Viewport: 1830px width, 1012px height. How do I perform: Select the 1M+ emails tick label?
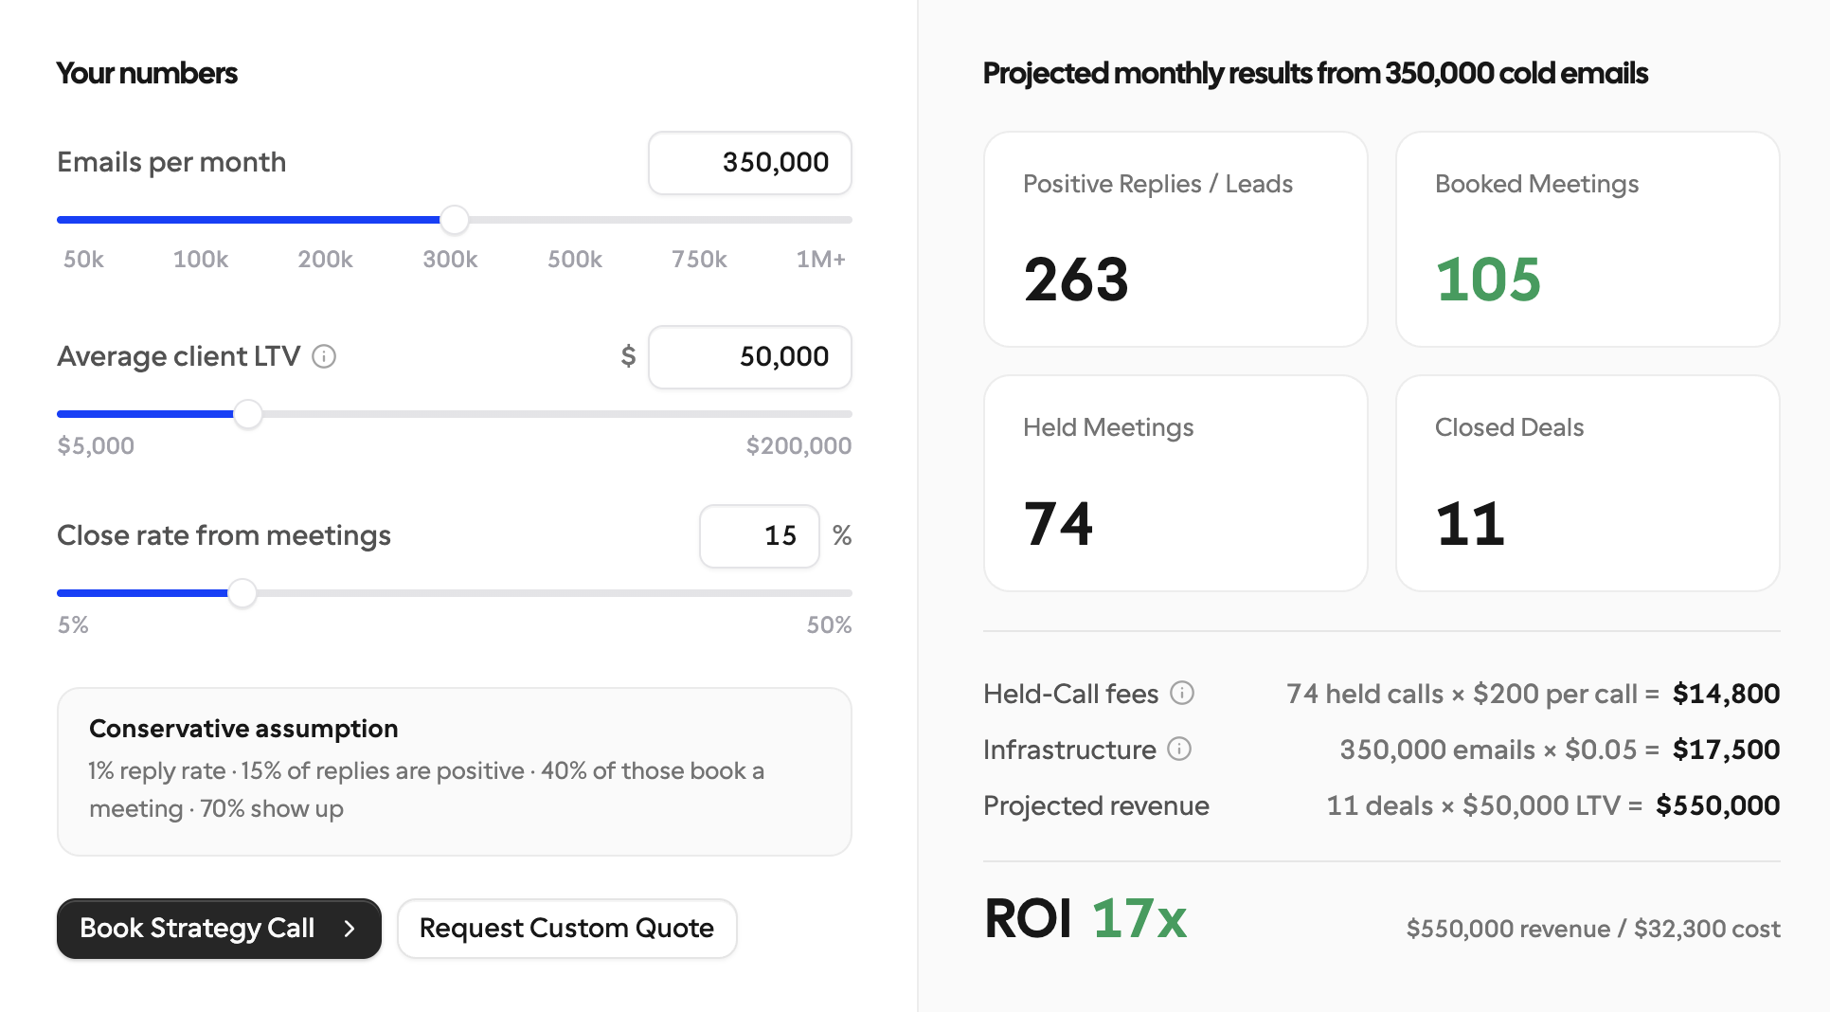click(820, 259)
